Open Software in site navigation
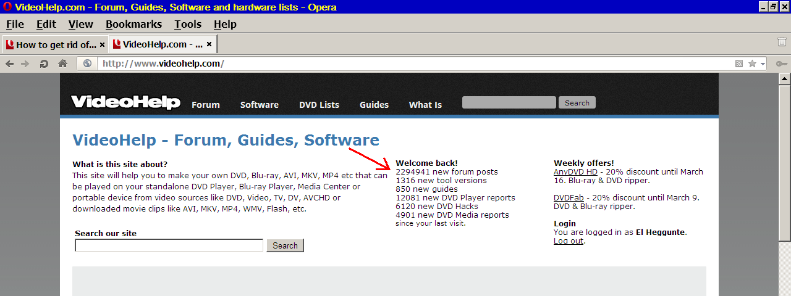 click(x=260, y=105)
